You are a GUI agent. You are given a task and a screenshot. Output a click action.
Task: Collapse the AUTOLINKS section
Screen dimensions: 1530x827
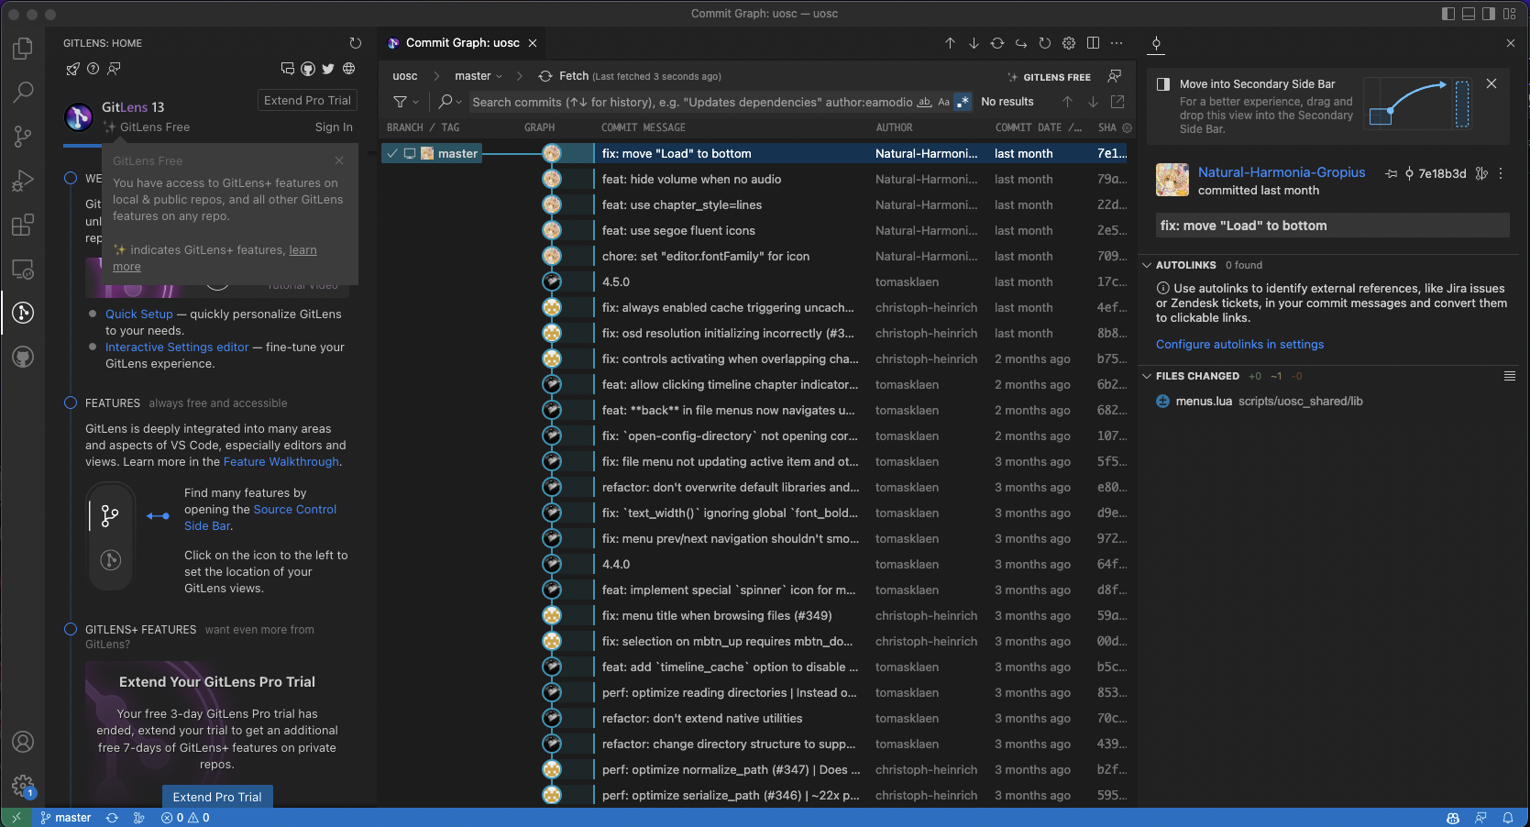[x=1148, y=265]
